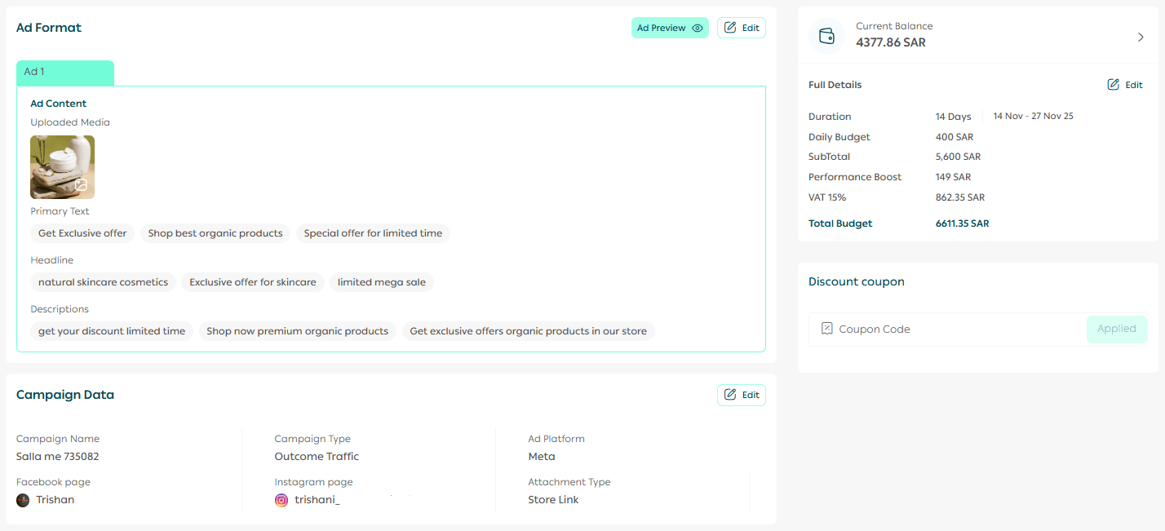1165x531 pixels.
Task: Expand Current Balance with the right chevron
Action: 1141,37
